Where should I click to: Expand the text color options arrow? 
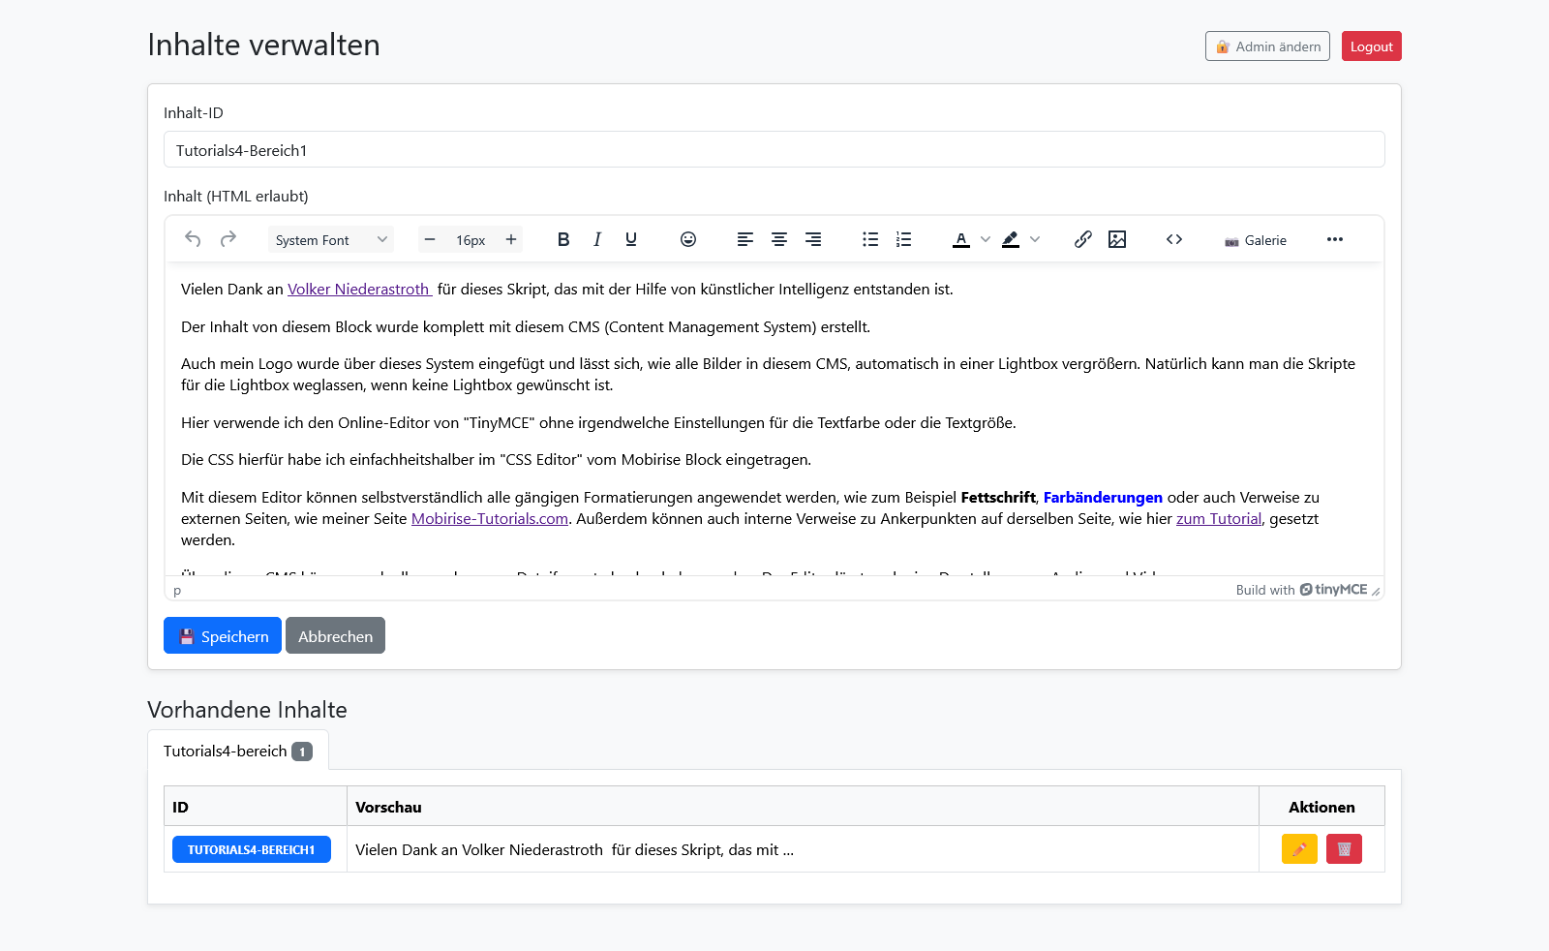tap(986, 239)
